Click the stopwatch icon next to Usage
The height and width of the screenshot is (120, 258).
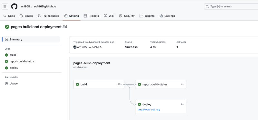coord(6,83)
